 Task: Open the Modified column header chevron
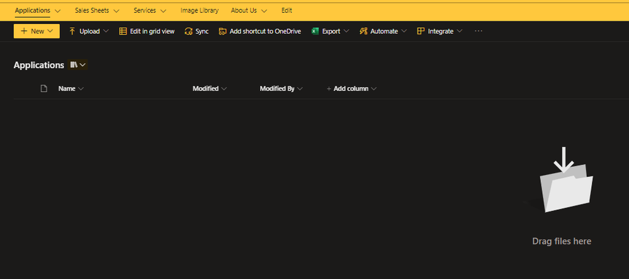(x=224, y=88)
